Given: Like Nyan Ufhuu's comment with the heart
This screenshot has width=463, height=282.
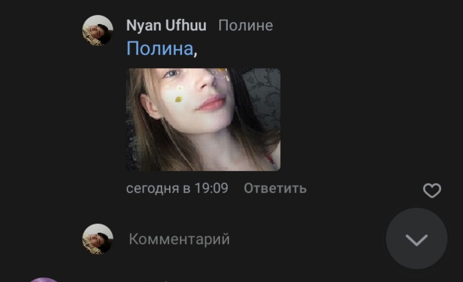Looking at the screenshot, I should click(x=432, y=191).
